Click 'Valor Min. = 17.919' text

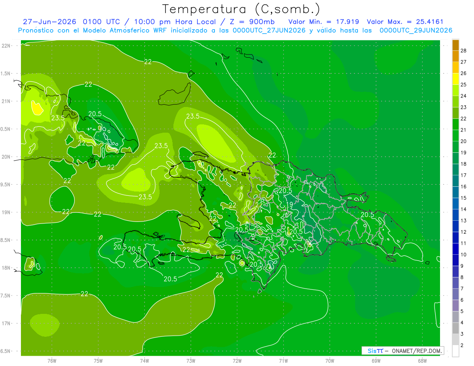tap(324, 22)
